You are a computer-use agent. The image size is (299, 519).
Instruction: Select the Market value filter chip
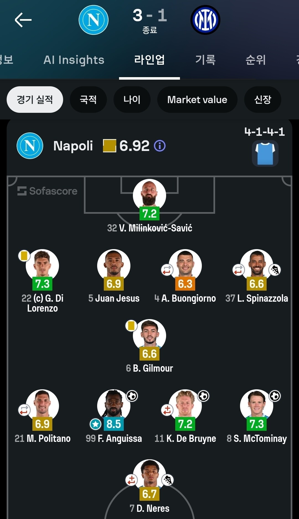pyautogui.click(x=197, y=100)
